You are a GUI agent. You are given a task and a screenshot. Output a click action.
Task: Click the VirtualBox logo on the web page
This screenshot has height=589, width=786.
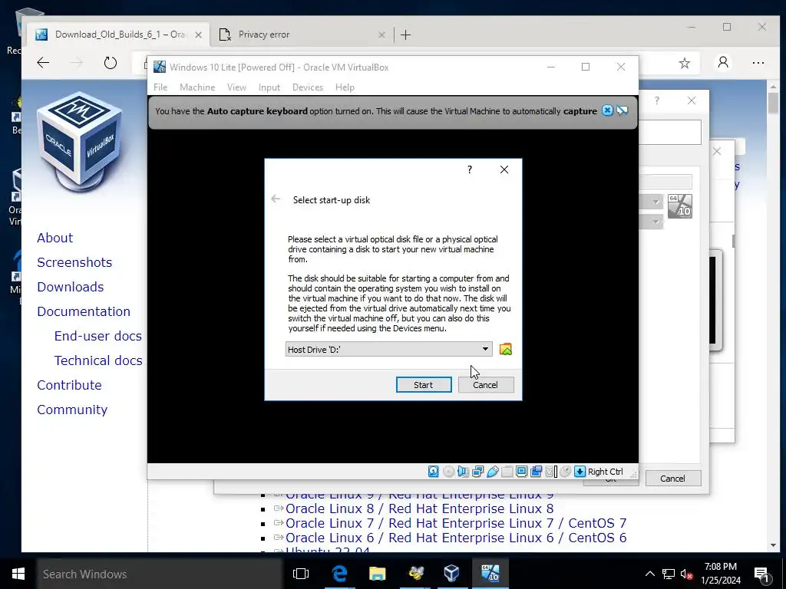pos(81,141)
